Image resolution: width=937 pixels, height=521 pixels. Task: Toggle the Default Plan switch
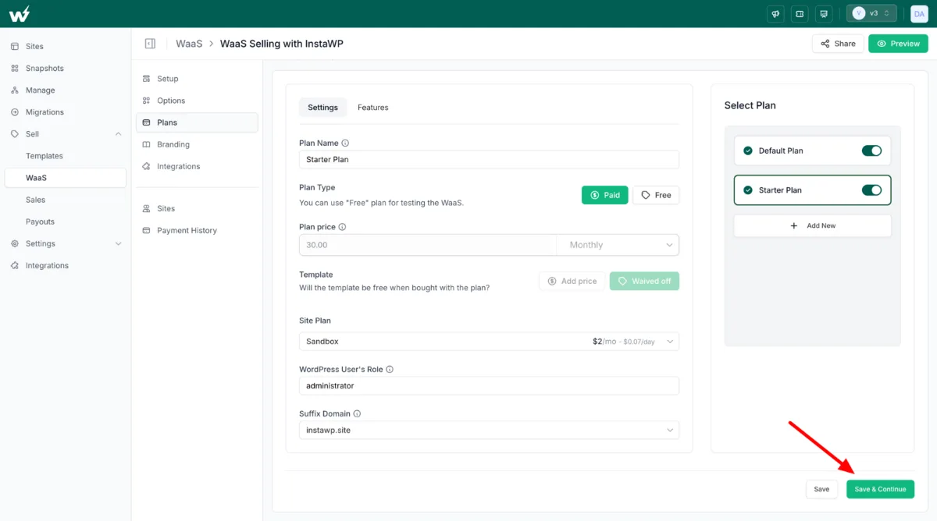click(x=871, y=151)
